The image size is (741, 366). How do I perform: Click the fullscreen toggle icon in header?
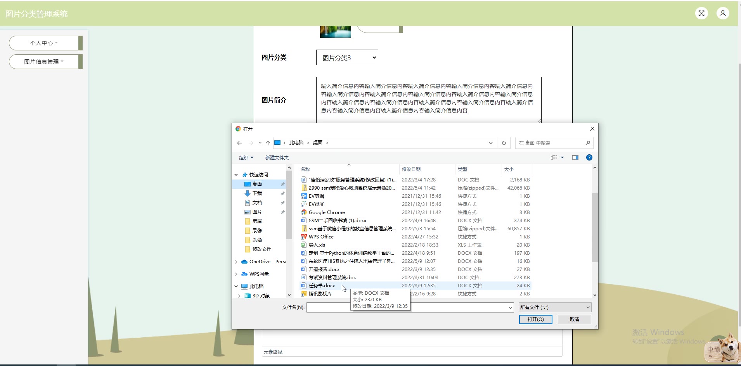click(x=701, y=13)
